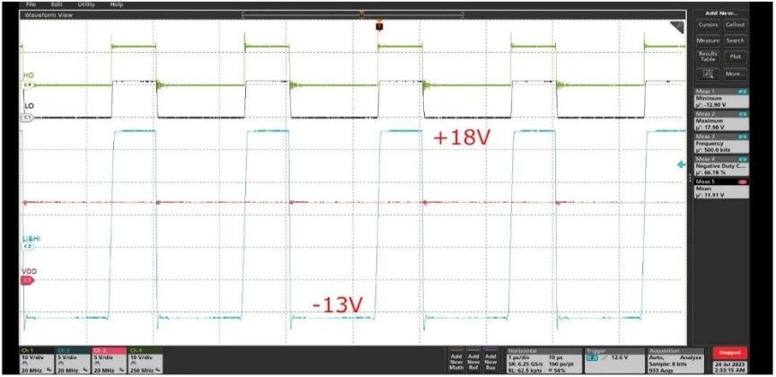Open the Meas 3 Frequency badge
This screenshot has width=776, height=377.
[720, 143]
